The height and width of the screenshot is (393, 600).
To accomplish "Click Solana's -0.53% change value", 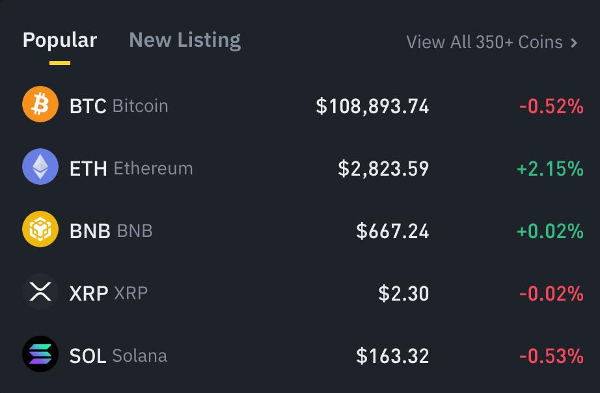I will (551, 357).
